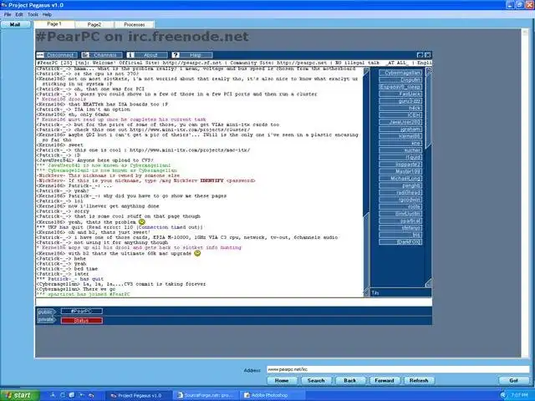
Task: Click the nick list scrollbar thumb
Action: [429, 111]
